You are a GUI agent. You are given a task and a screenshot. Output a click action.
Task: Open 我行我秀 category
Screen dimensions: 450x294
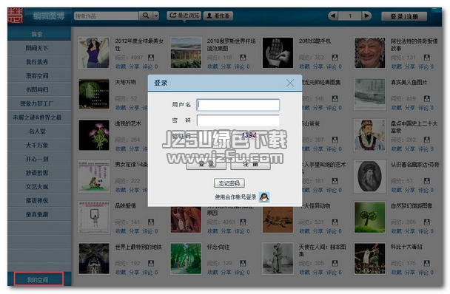pyautogui.click(x=39, y=61)
